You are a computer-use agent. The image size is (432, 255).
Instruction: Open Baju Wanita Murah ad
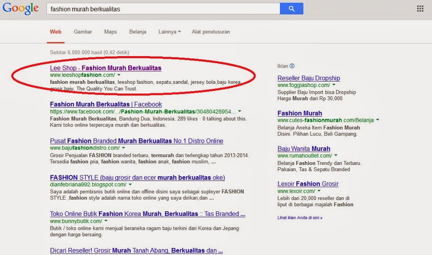pyautogui.click(x=304, y=149)
